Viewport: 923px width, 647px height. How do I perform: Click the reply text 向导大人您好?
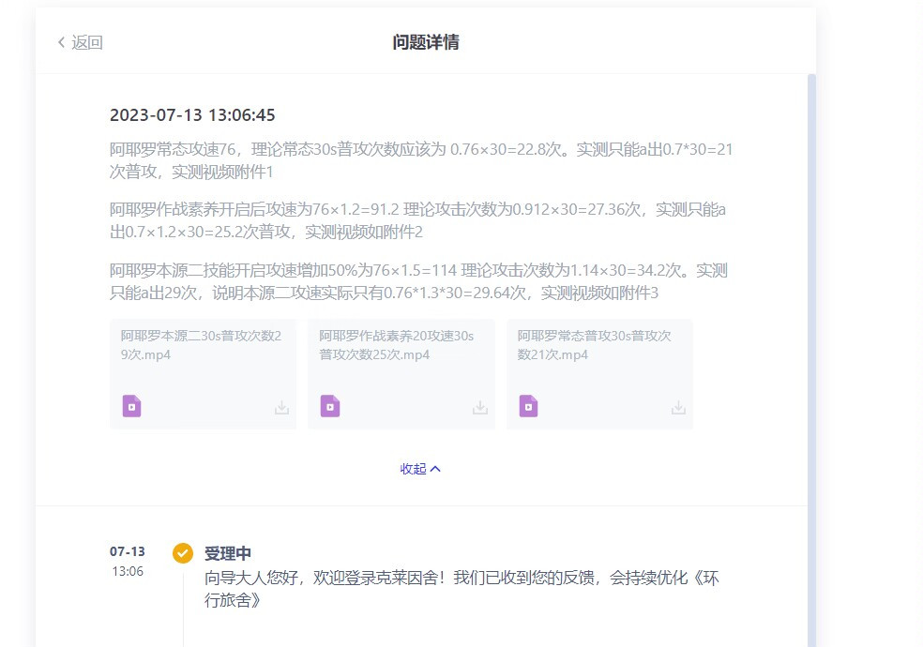461,589
